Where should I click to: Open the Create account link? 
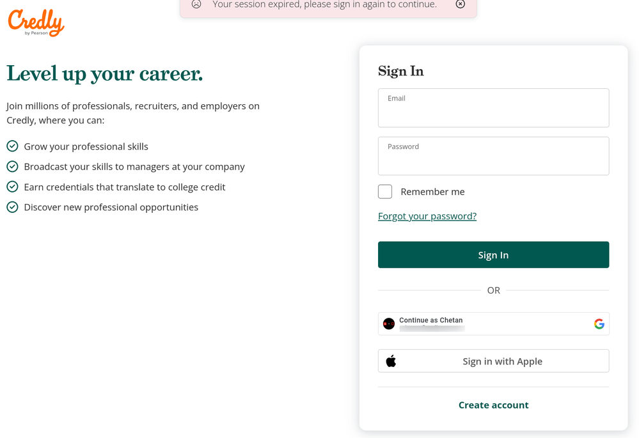[x=493, y=405]
